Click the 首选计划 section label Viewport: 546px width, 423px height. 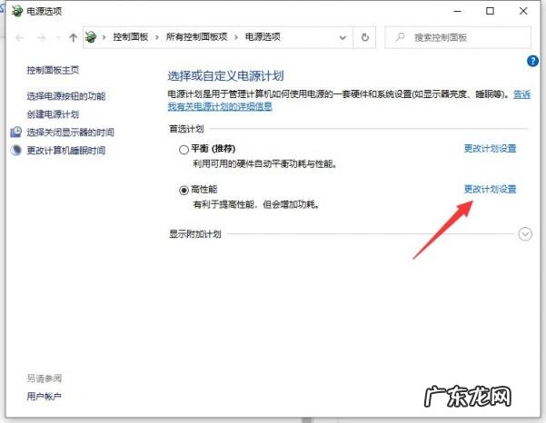(x=186, y=129)
